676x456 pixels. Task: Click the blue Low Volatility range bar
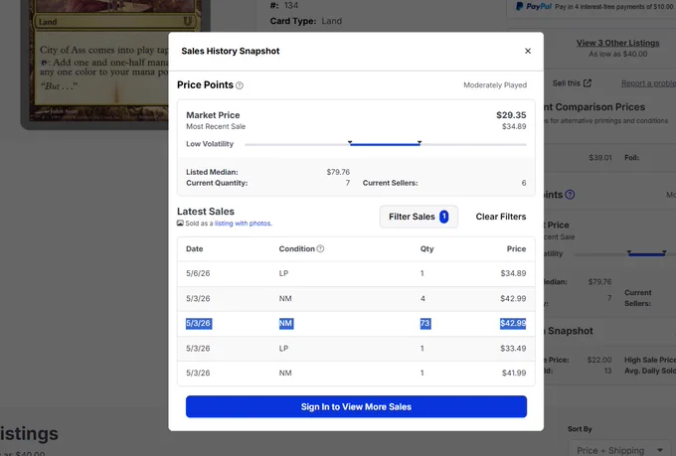click(x=385, y=145)
